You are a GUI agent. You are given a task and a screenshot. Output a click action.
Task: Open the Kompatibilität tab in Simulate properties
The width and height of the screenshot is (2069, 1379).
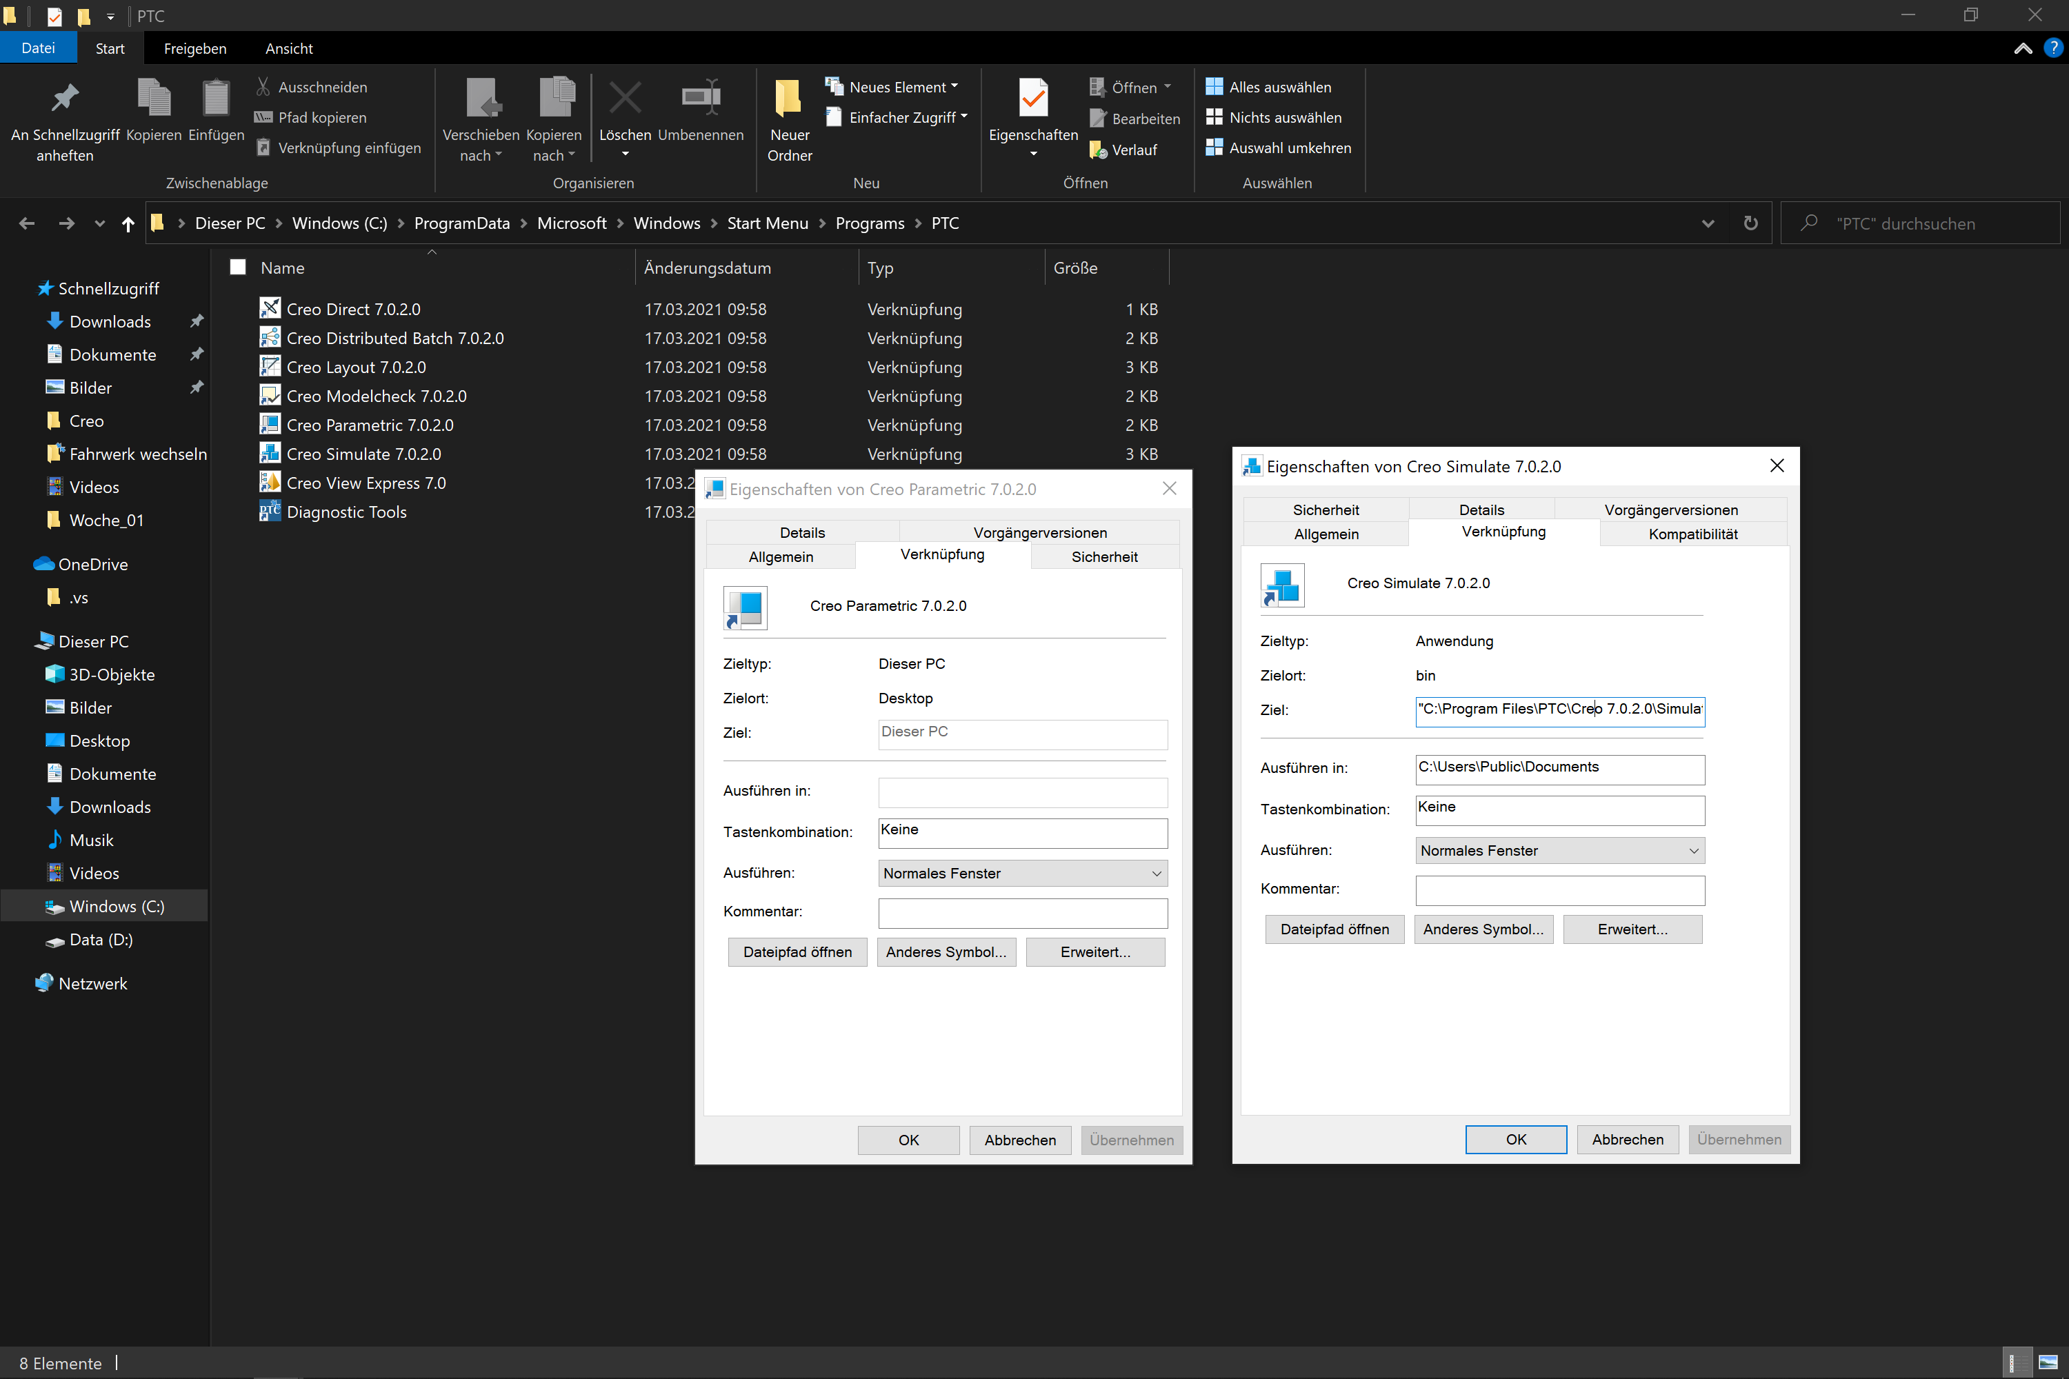pyautogui.click(x=1692, y=534)
